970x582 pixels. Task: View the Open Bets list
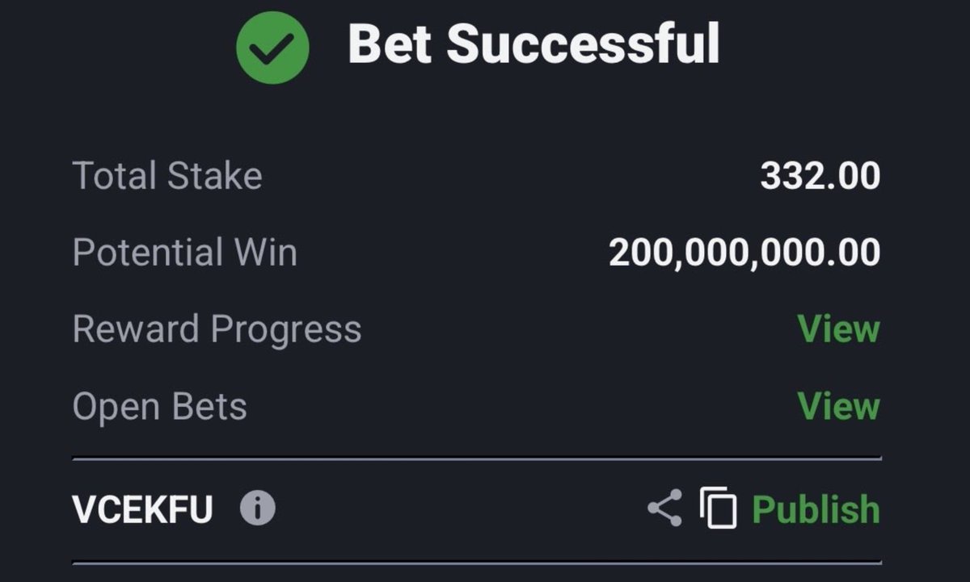838,405
